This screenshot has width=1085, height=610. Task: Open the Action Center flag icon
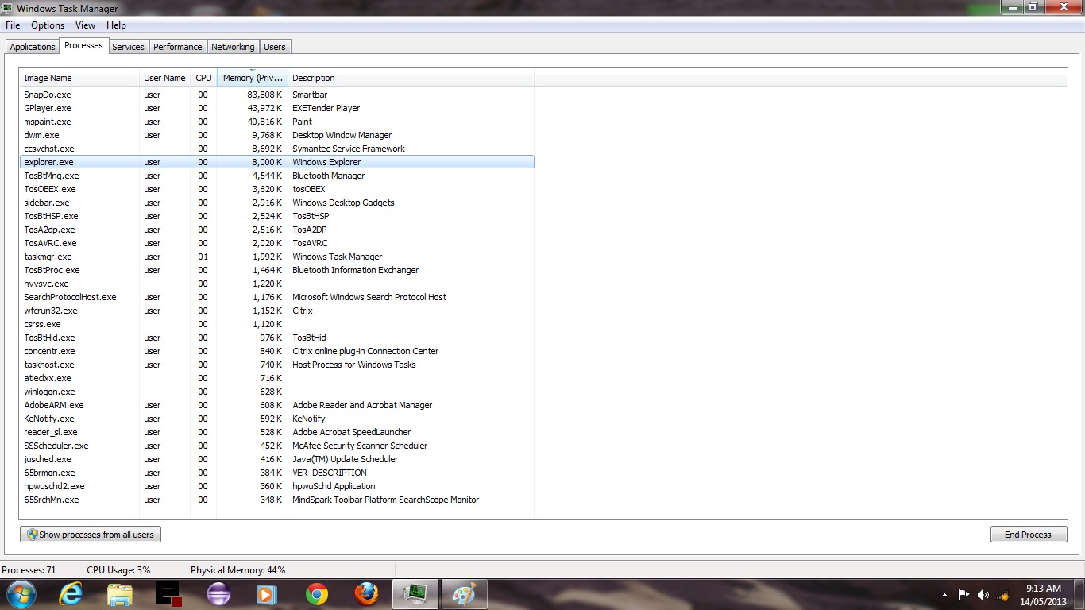pos(964,595)
